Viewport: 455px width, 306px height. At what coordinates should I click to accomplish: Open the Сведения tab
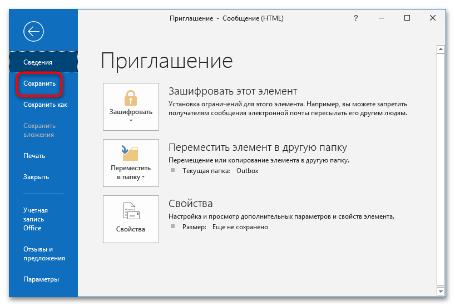click(38, 62)
